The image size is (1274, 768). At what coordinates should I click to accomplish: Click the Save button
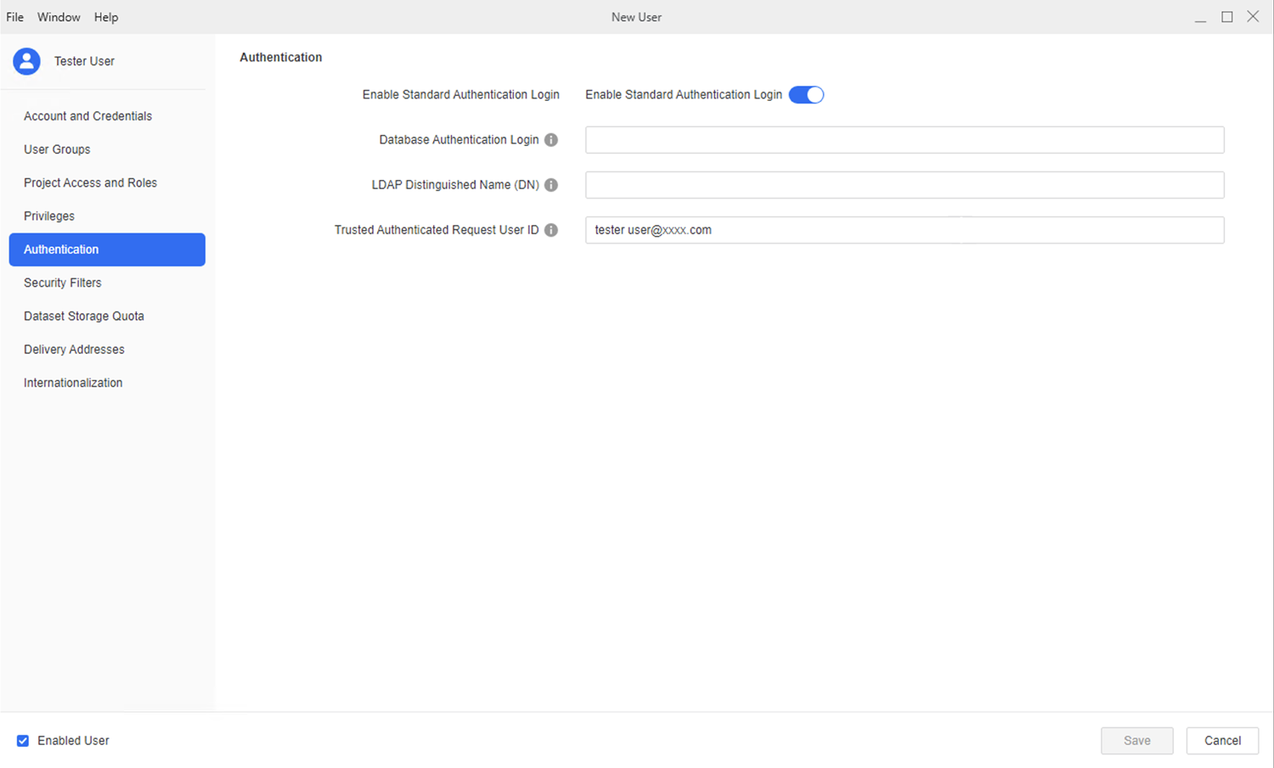(x=1136, y=741)
